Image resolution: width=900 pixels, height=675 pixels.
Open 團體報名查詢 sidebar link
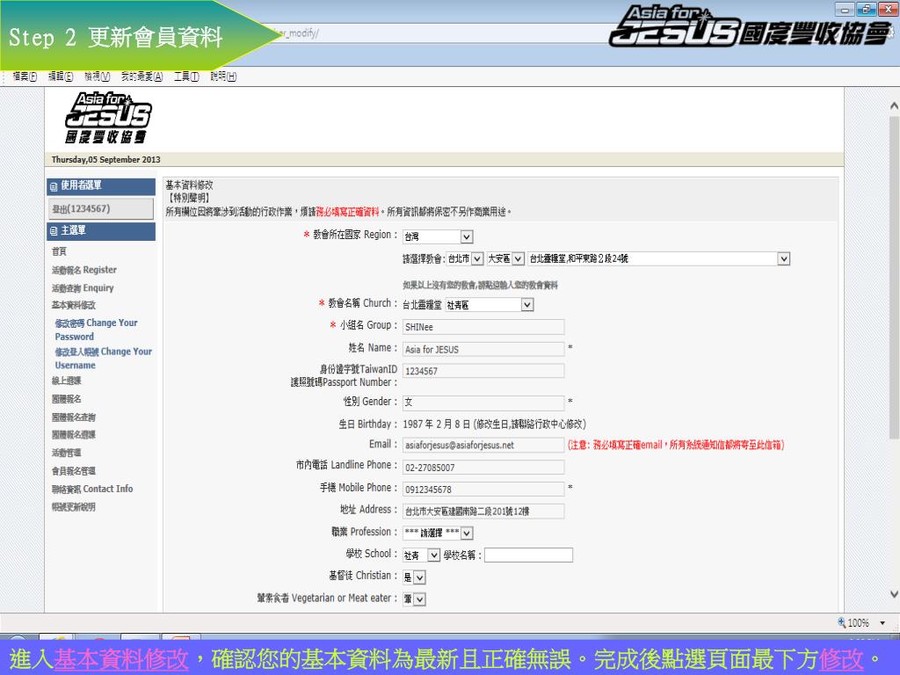click(x=74, y=417)
